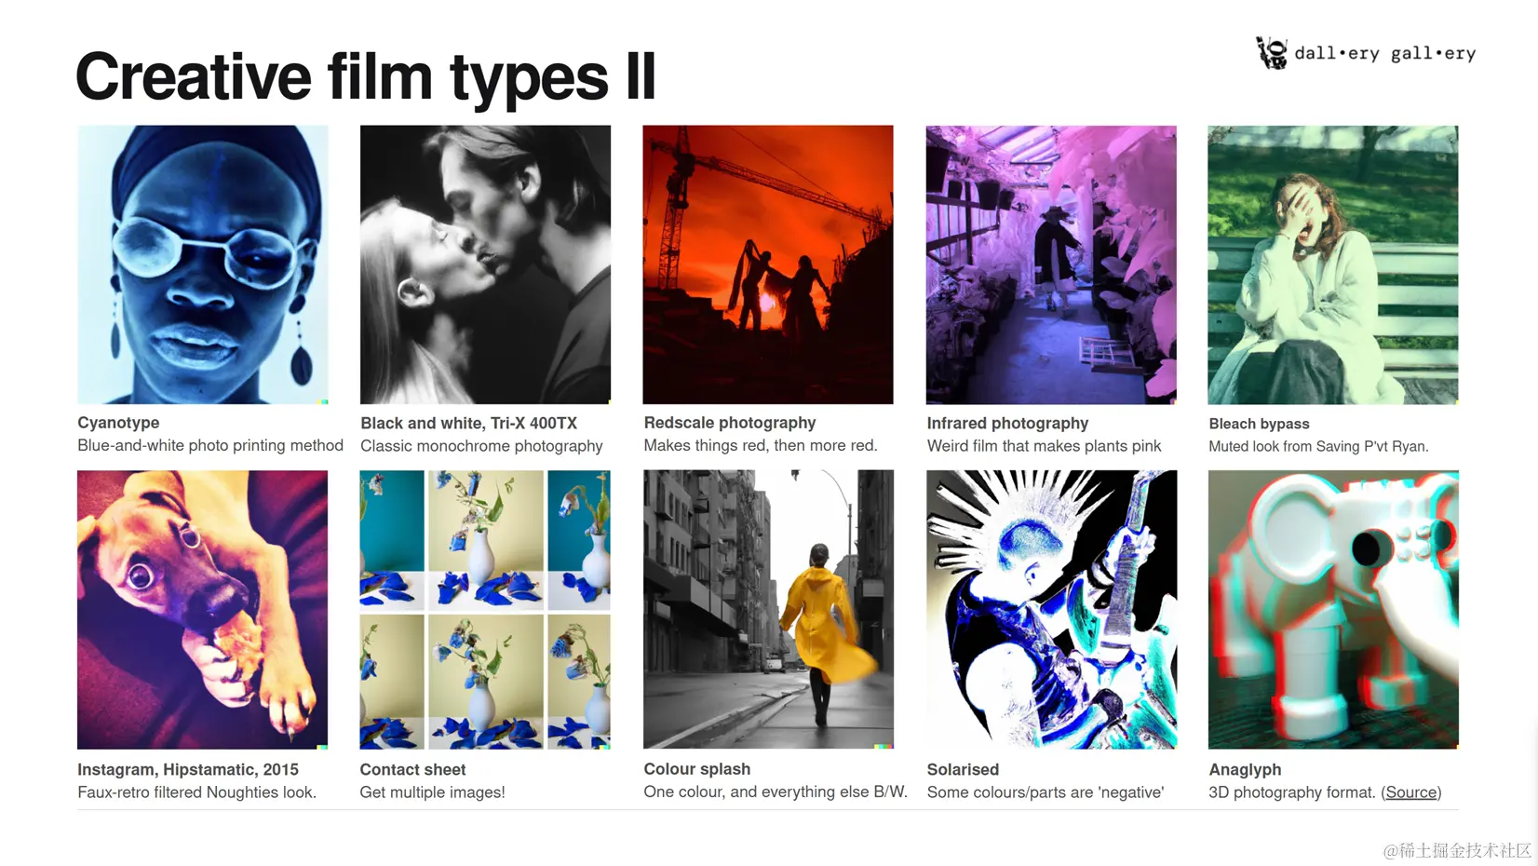
Task: Click the dall·ery gall·ery robot logo icon
Action: pyautogui.click(x=1272, y=53)
